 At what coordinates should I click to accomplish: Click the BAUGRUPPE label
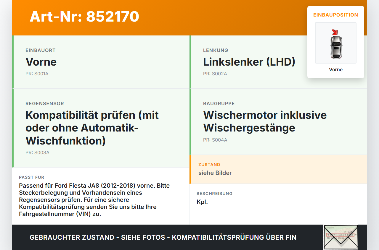pos(219,103)
